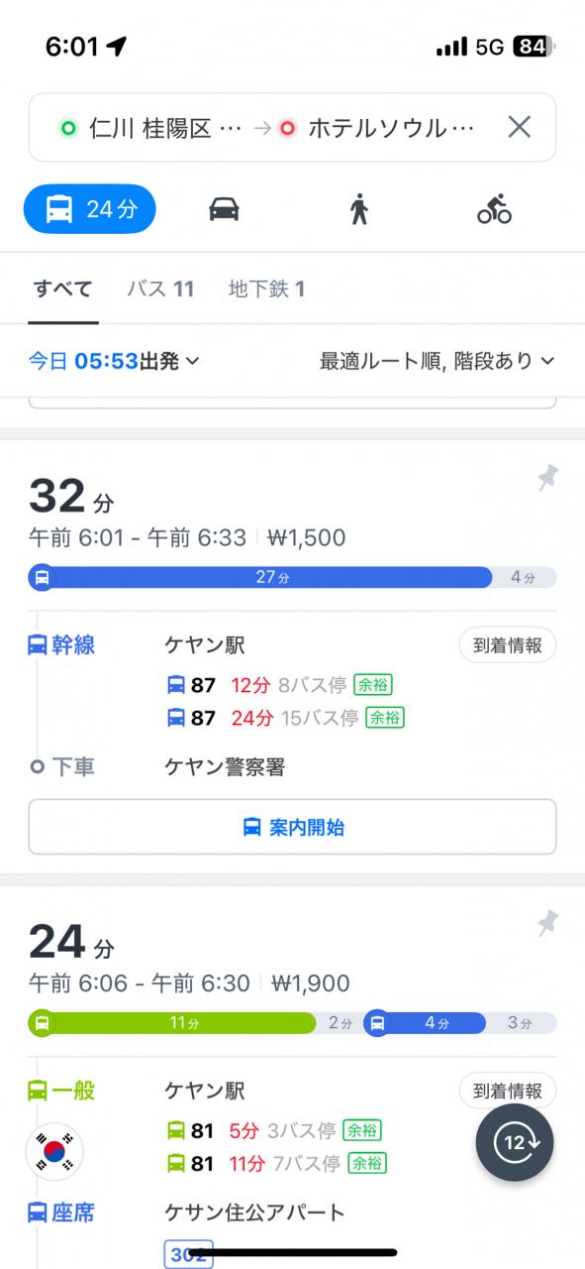Pin the 24分 route
This screenshot has height=1269, width=585.
tap(546, 925)
